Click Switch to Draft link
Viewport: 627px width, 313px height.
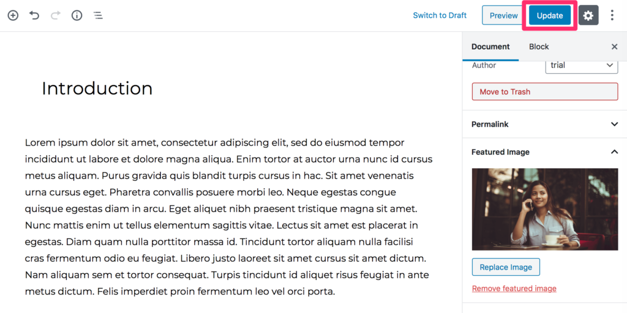tap(440, 15)
